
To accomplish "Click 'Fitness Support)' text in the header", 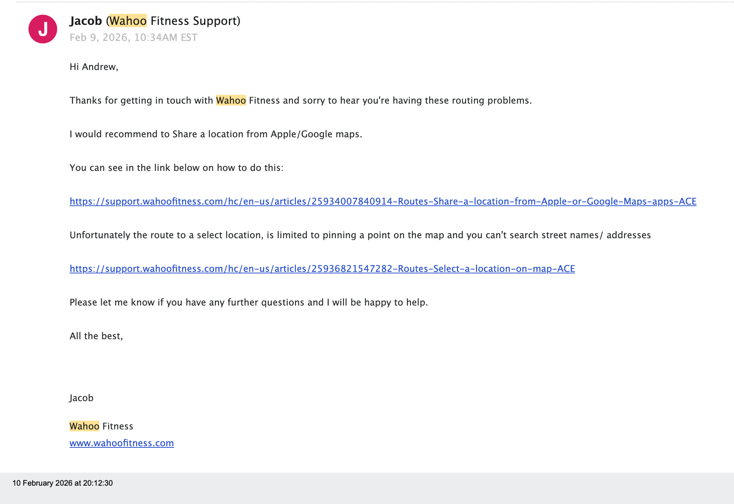I will (x=195, y=21).
